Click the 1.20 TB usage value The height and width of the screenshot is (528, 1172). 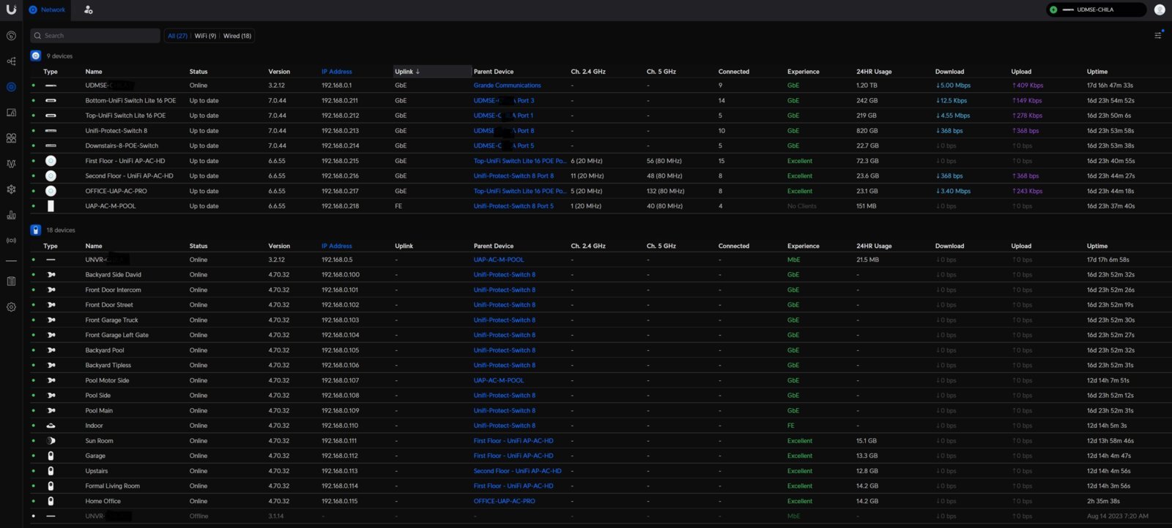coord(867,86)
